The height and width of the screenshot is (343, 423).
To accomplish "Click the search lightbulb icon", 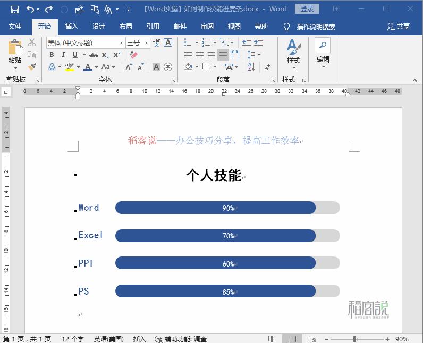I will coord(286,27).
